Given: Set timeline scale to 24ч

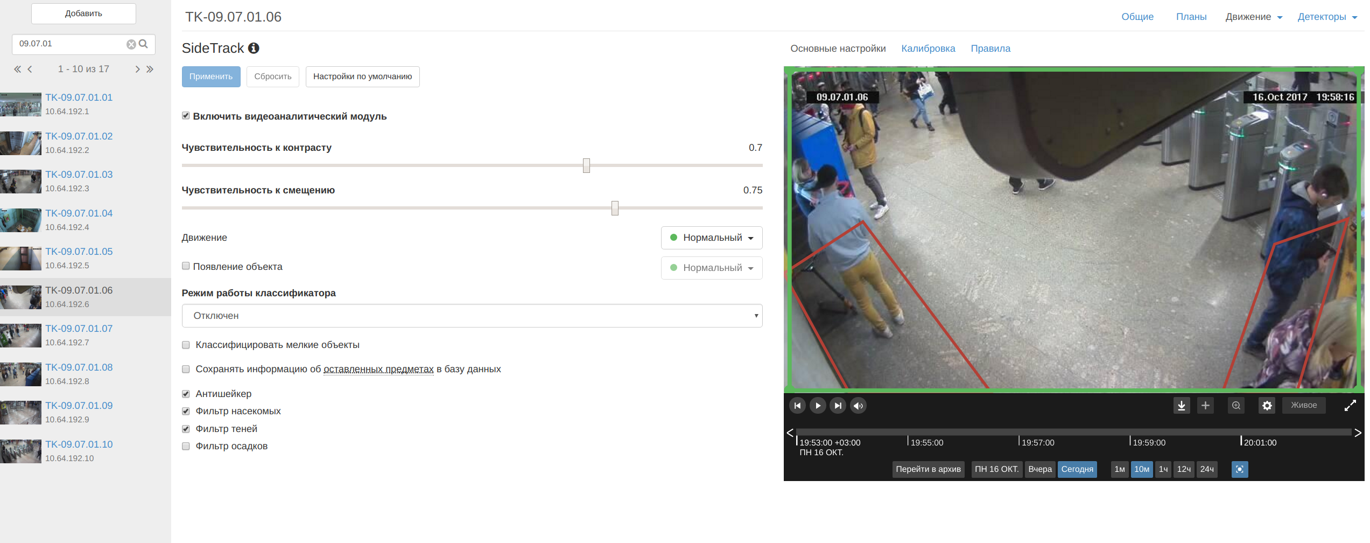Looking at the screenshot, I should click(x=1207, y=469).
